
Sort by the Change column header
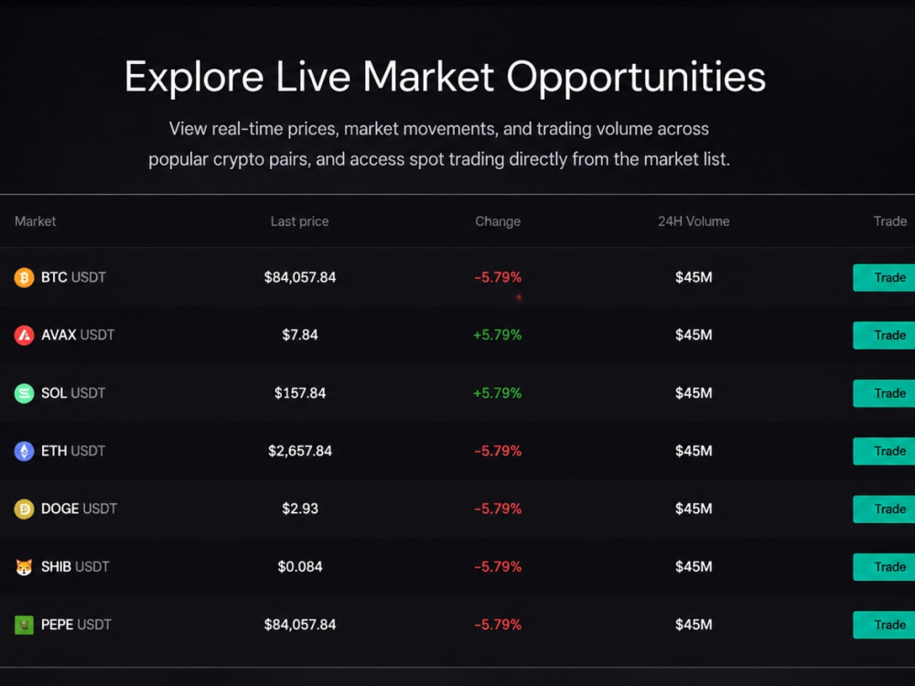(498, 221)
